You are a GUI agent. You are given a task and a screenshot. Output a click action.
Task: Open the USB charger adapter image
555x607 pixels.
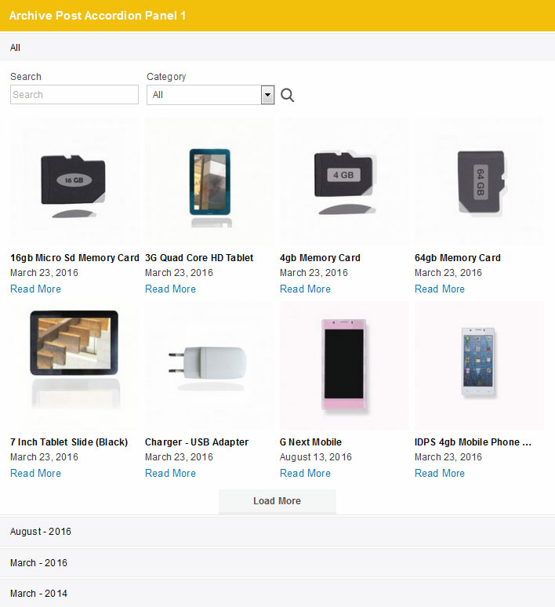(209, 365)
